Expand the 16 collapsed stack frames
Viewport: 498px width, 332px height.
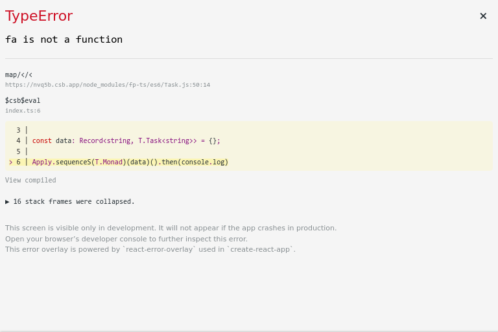(x=70, y=202)
